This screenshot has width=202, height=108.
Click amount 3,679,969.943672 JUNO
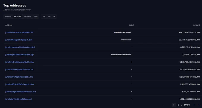point(190,77)
